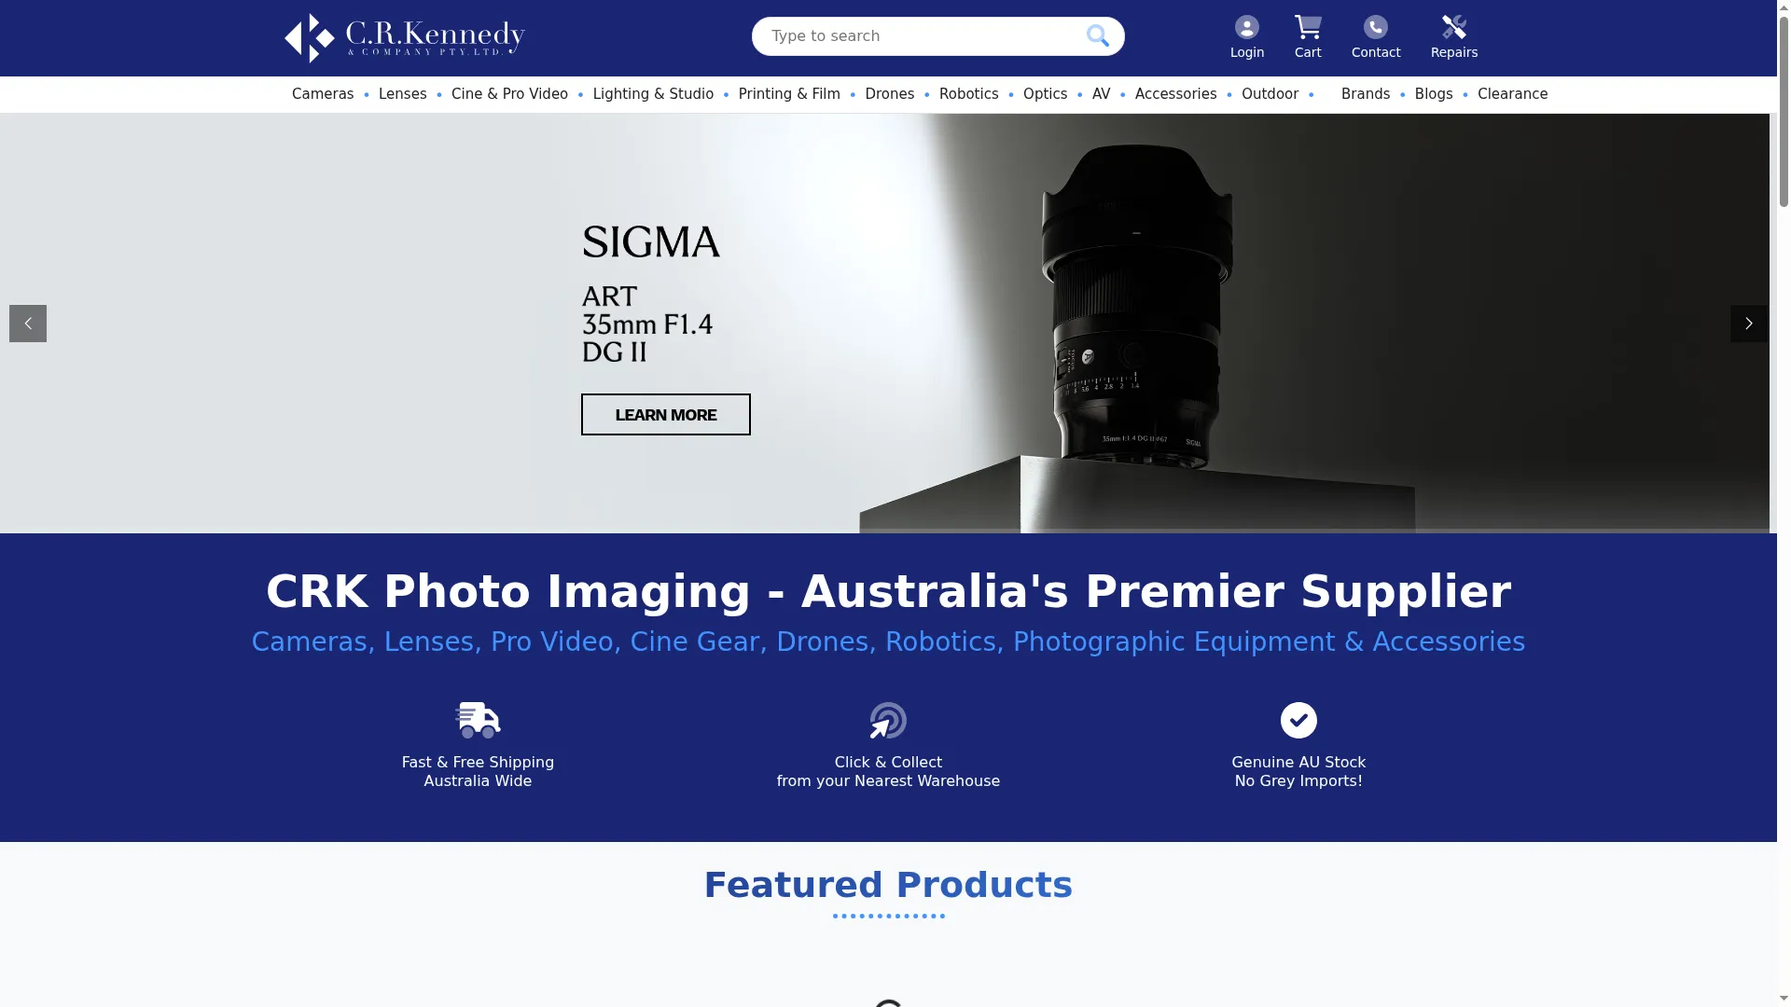Open the Clearance section
1791x1007 pixels.
point(1512,94)
